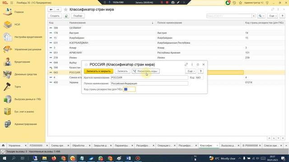Open the list's help question mark button

pyautogui.click(x=282, y=16)
